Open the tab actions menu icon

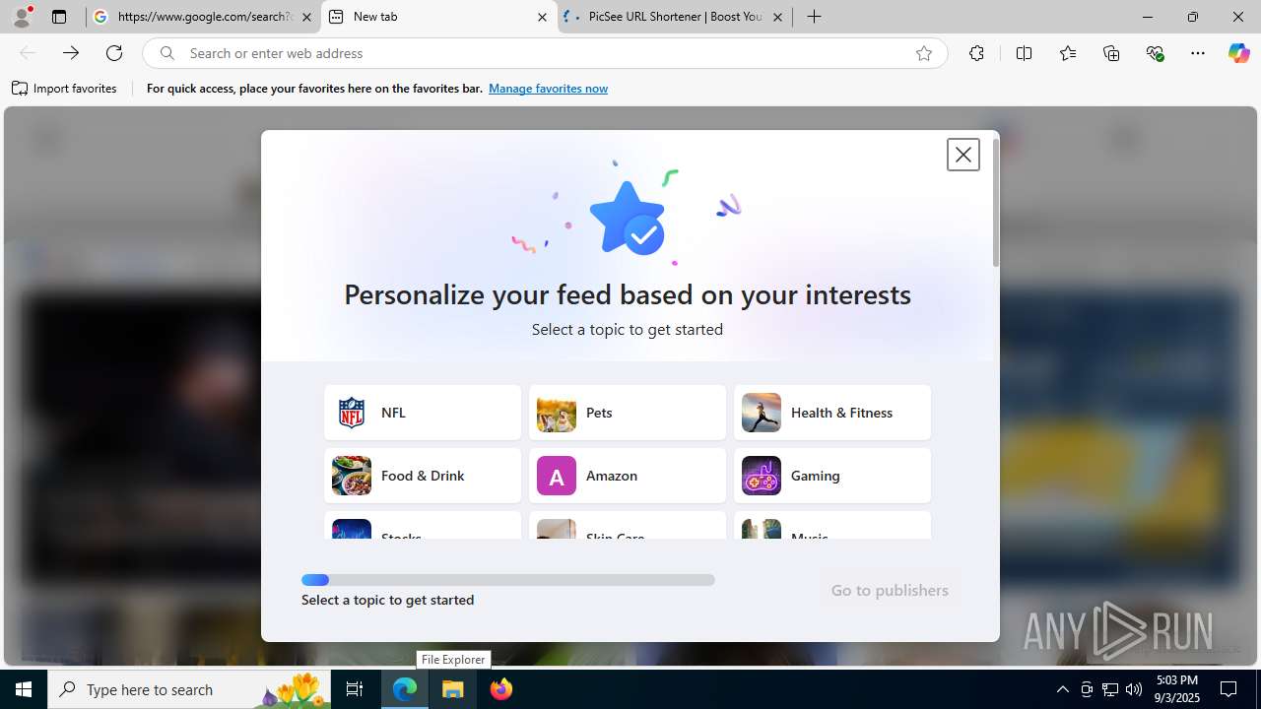coord(59,17)
